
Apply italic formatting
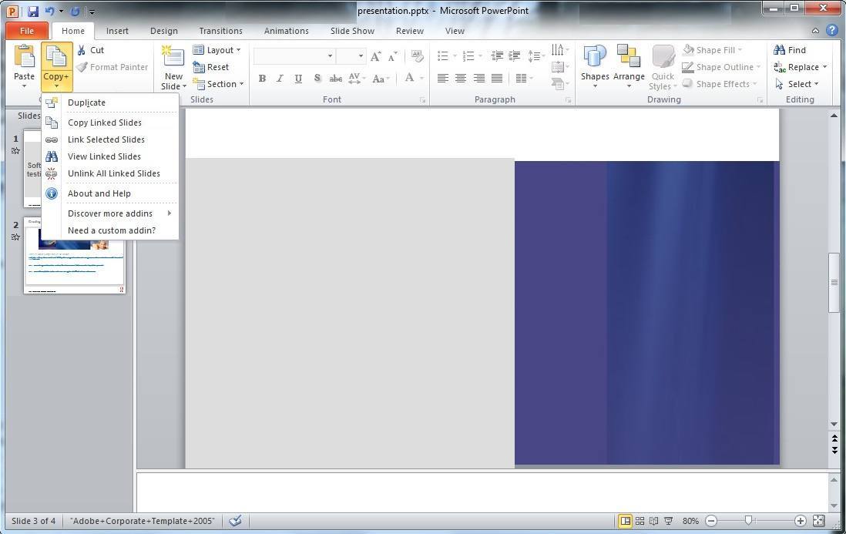click(280, 78)
